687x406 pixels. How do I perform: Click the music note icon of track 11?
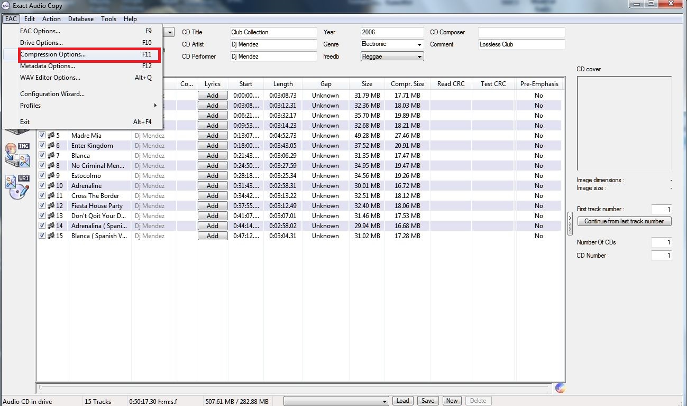click(x=51, y=196)
